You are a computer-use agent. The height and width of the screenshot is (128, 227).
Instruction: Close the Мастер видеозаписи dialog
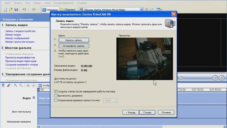pos(174,14)
